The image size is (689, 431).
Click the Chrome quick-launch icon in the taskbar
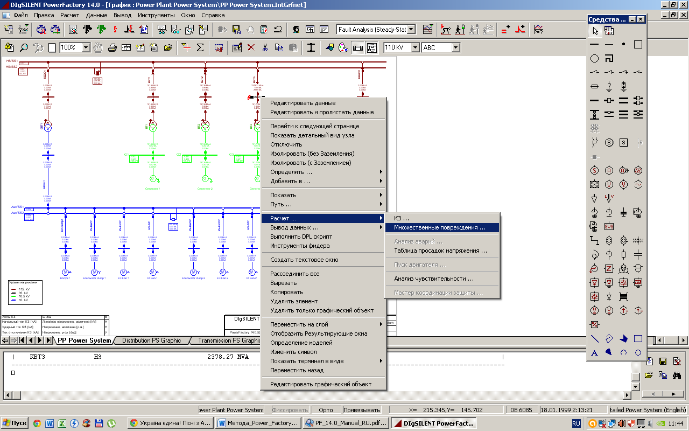point(37,423)
